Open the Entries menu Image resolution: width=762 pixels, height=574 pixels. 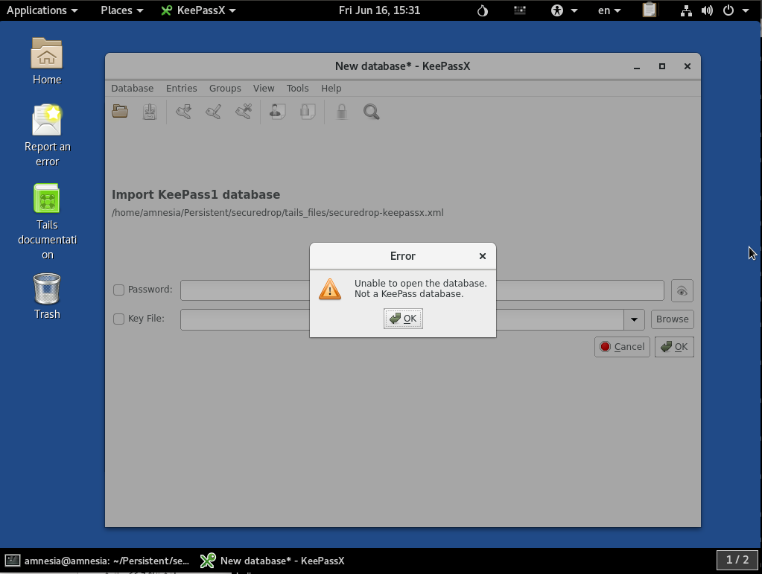click(181, 88)
